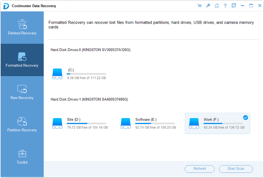Switch to Partition Recovery label

(22, 130)
